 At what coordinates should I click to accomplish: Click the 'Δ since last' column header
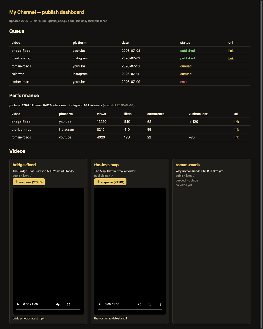coord(198,114)
